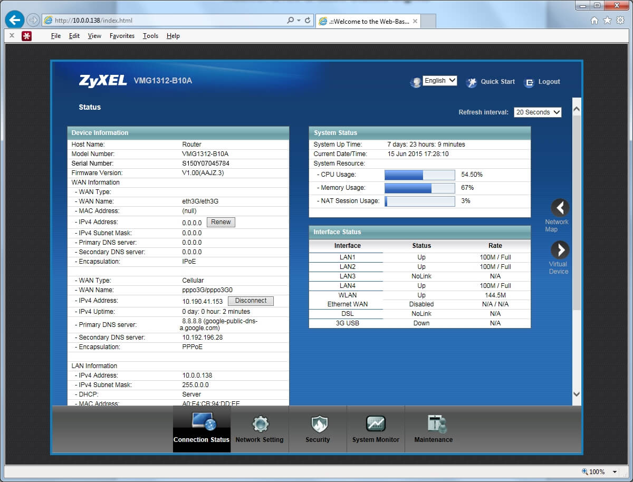The height and width of the screenshot is (482, 633).
Task: Click the CPU Usage progress bar
Action: 419,175
